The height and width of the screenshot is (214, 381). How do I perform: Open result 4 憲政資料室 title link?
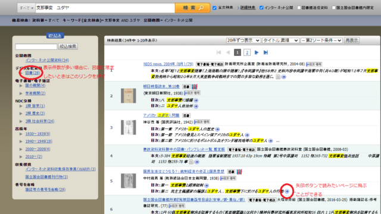[184, 149]
